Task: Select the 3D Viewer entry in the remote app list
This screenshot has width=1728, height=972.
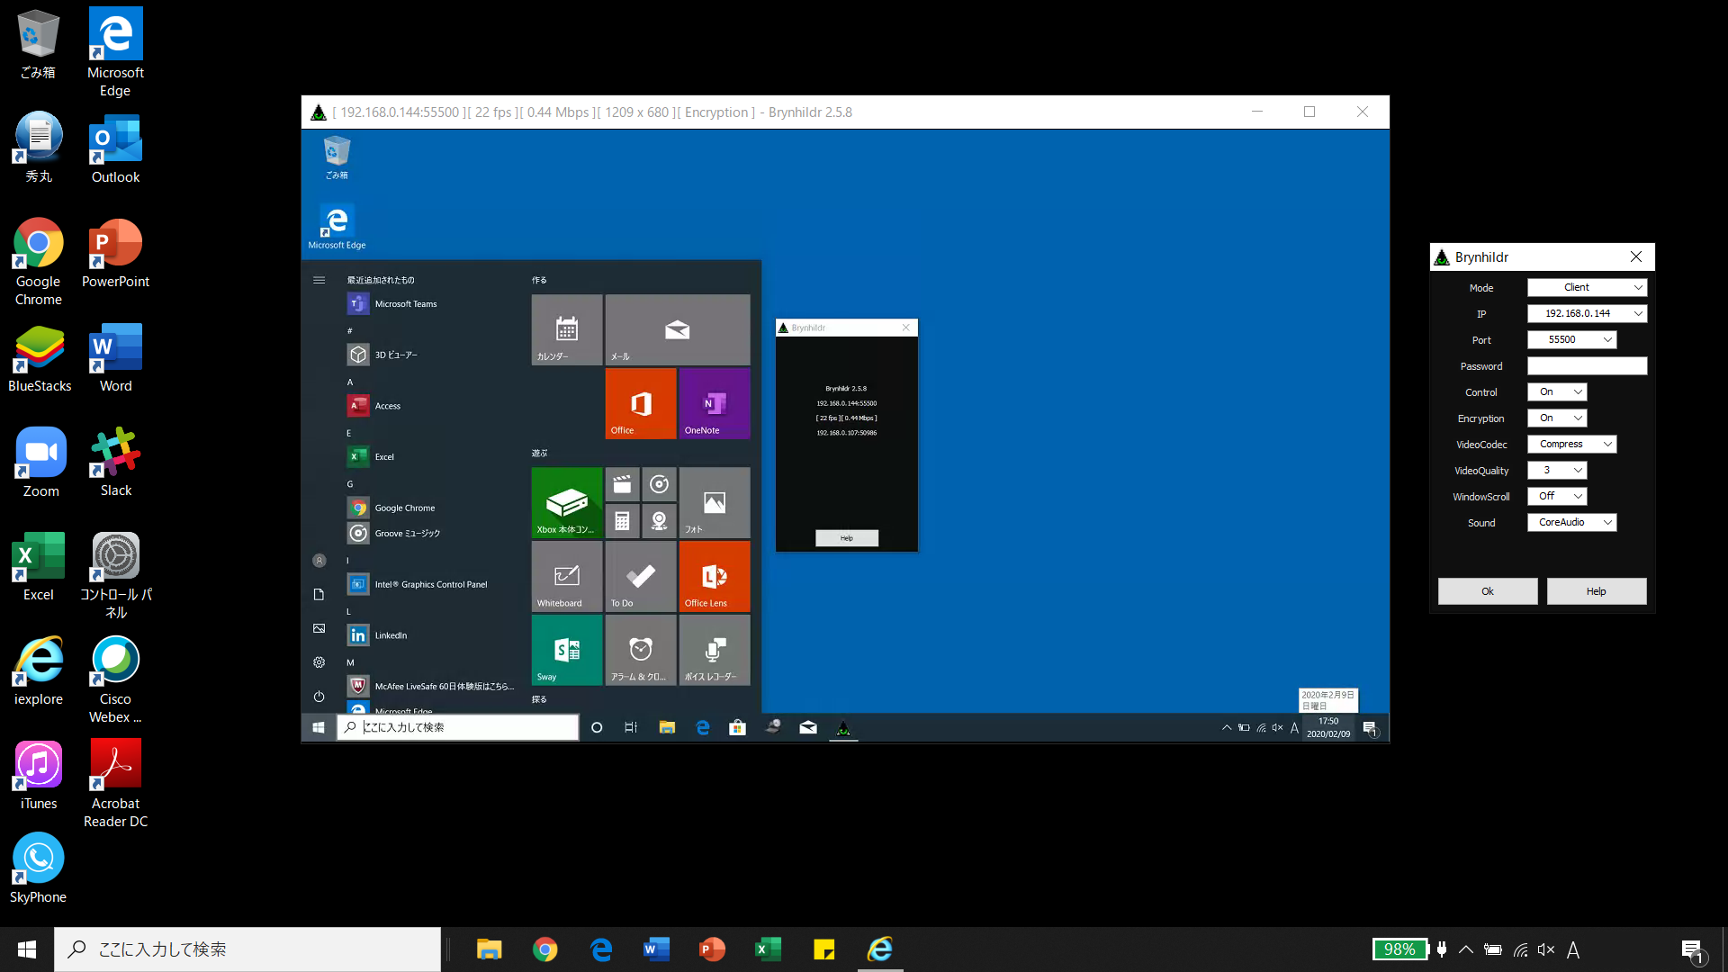Action: [x=430, y=355]
